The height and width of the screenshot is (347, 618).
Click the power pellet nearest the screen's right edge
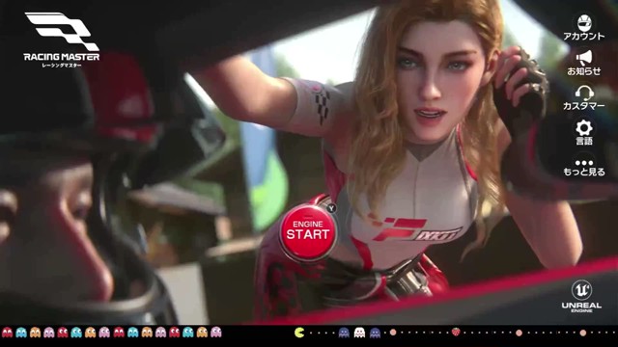coord(583,333)
